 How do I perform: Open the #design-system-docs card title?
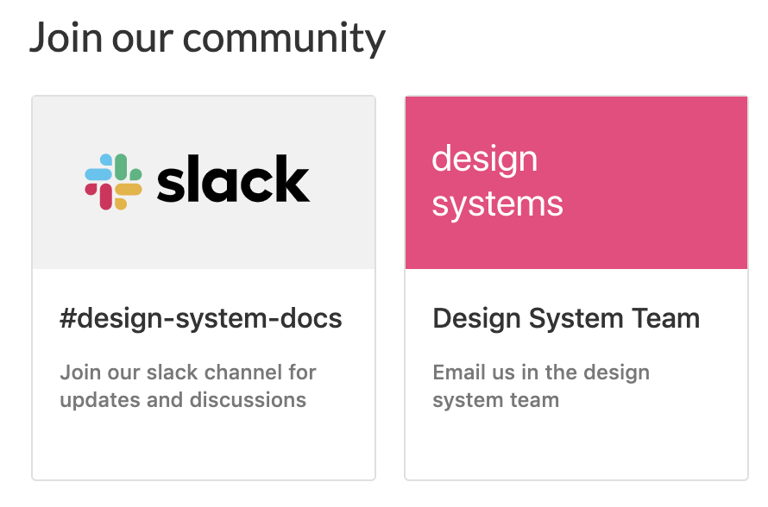[x=201, y=318]
